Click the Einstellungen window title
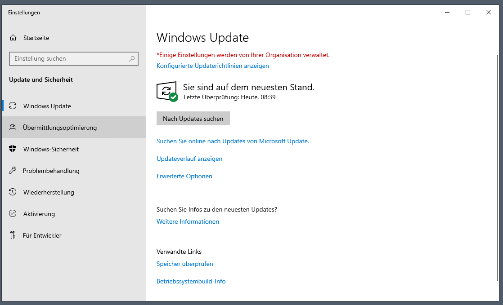This screenshot has height=305, width=503. [24, 13]
